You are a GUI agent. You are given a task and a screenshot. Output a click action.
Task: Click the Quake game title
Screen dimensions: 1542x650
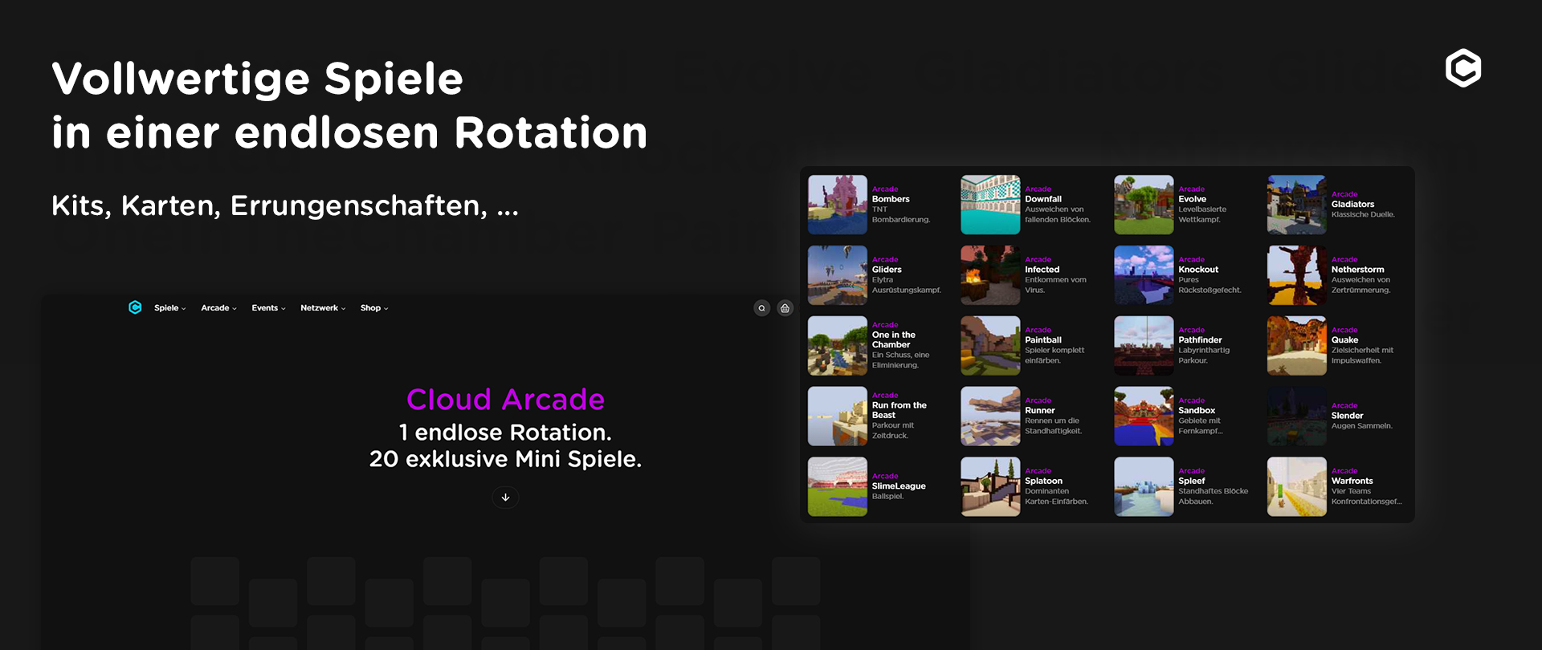1345,340
